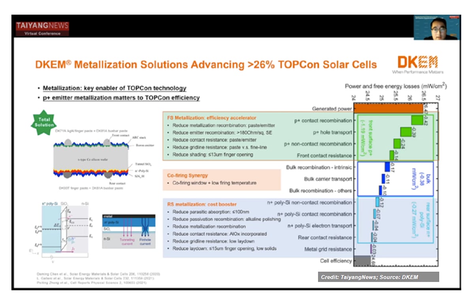Select the speaker webcam thumbnail
The height and width of the screenshot is (303, 474).
[x=436, y=27]
